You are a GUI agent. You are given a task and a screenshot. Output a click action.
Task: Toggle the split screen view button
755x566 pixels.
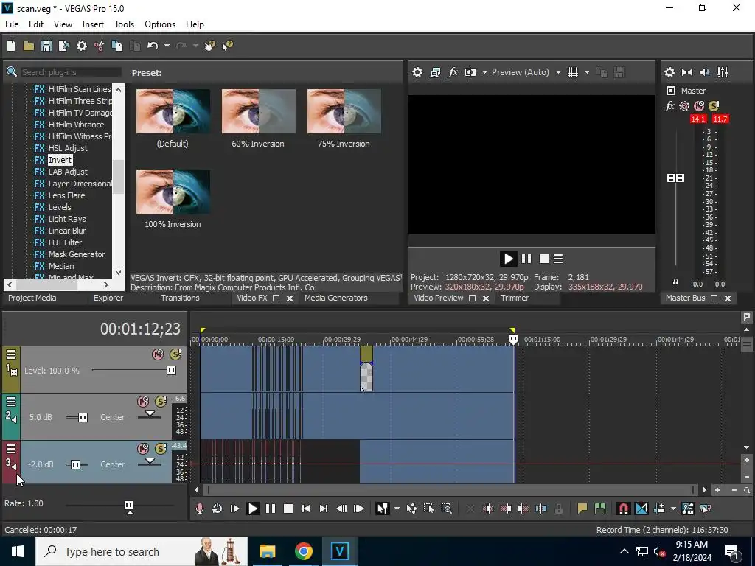[470, 72]
